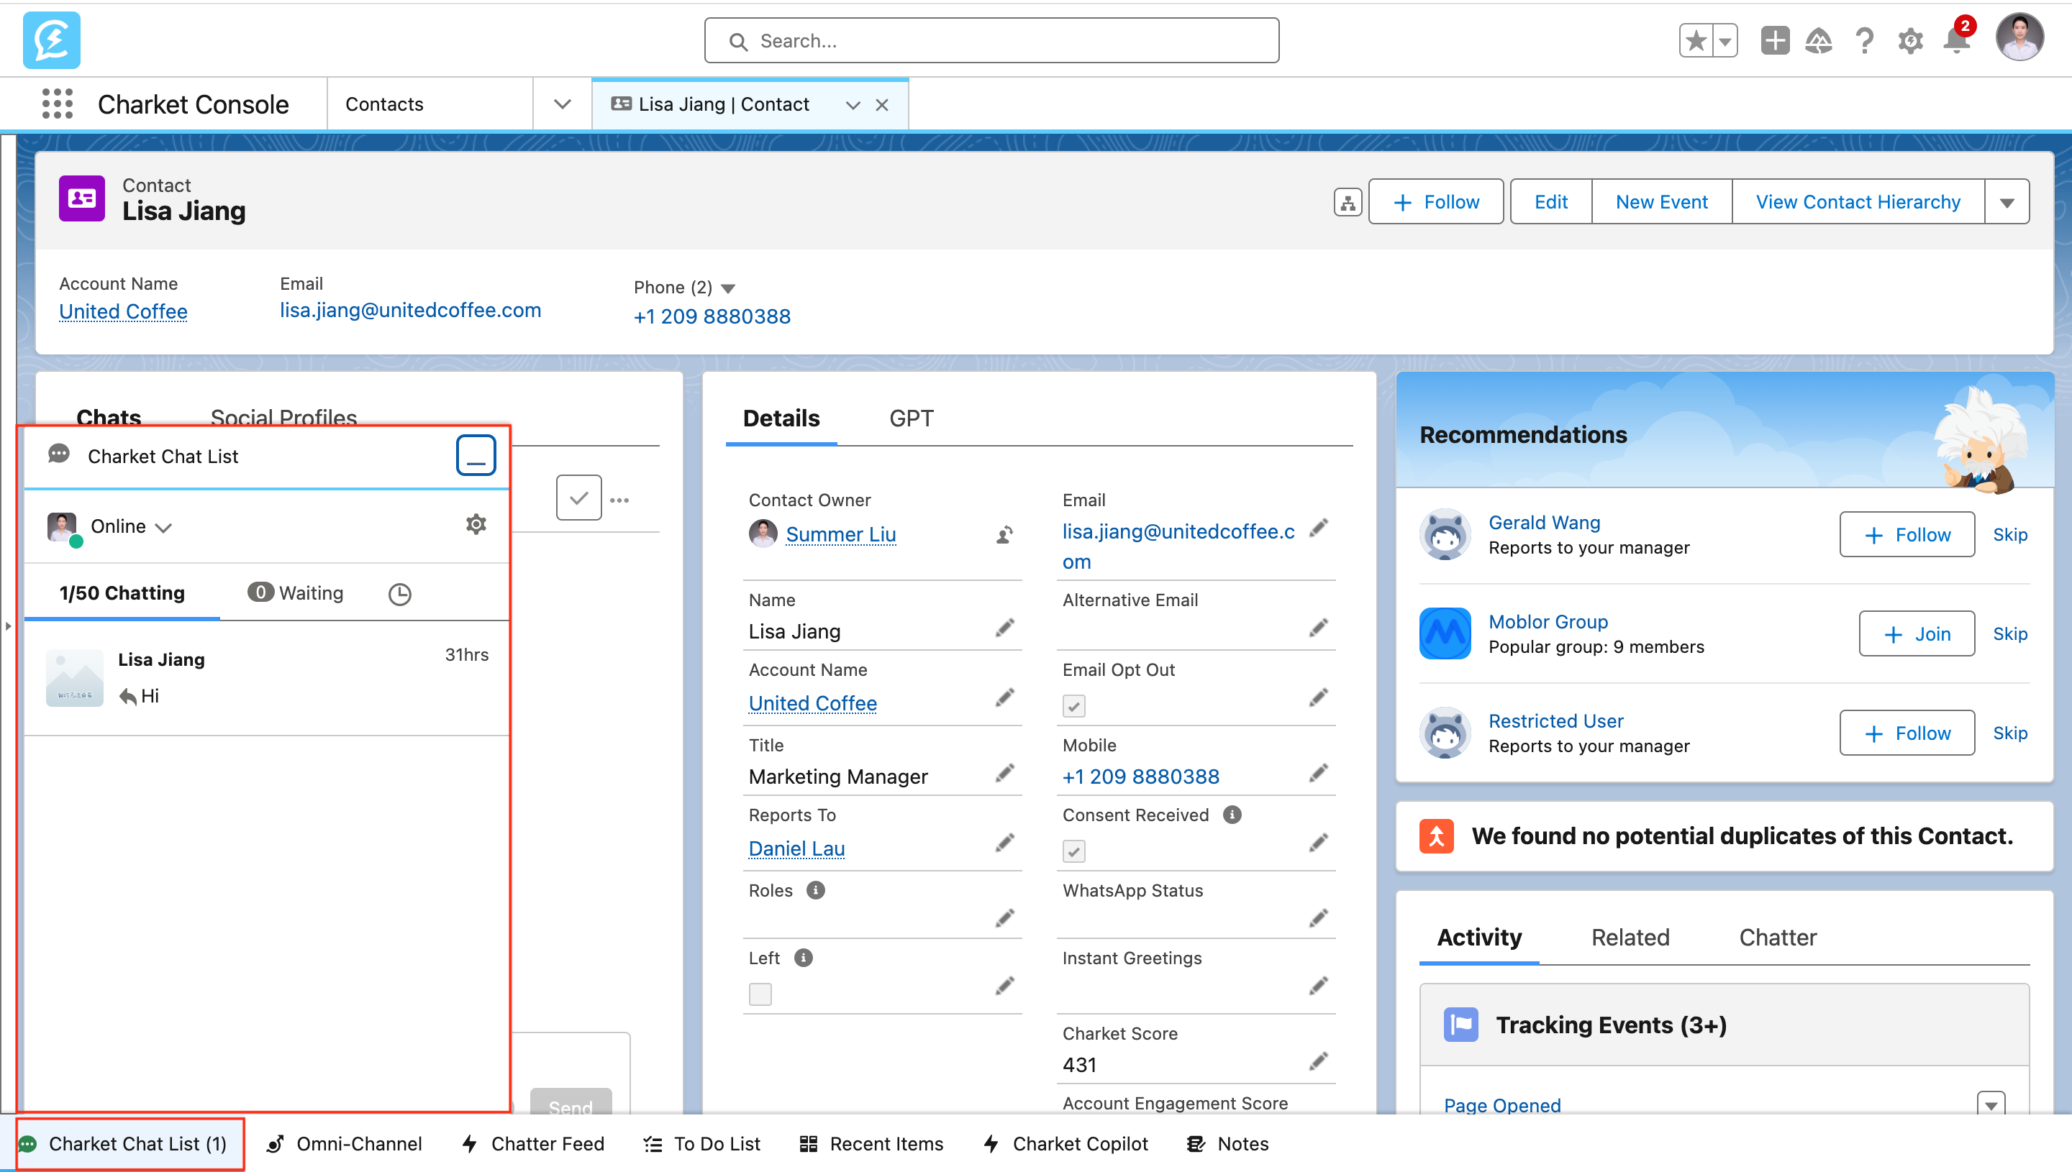Select the Details tab
This screenshot has width=2072, height=1172.
[x=781, y=418]
